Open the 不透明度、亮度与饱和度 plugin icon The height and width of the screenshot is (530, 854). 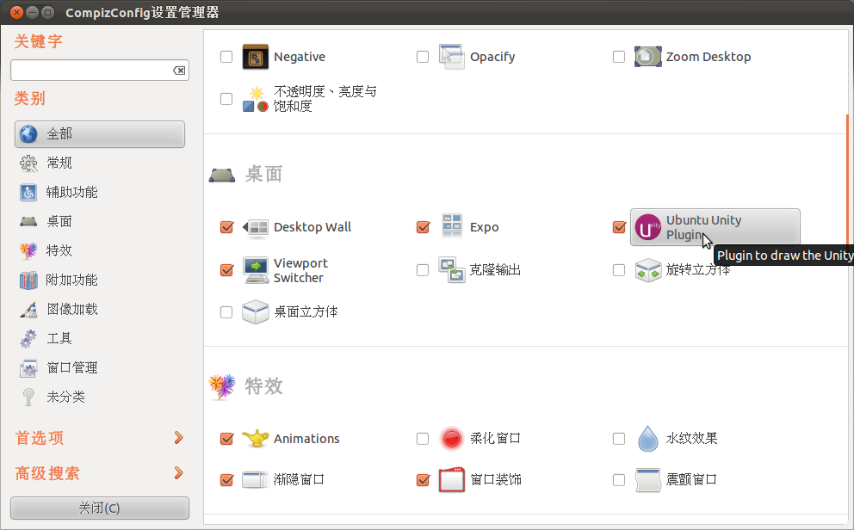[x=256, y=99]
